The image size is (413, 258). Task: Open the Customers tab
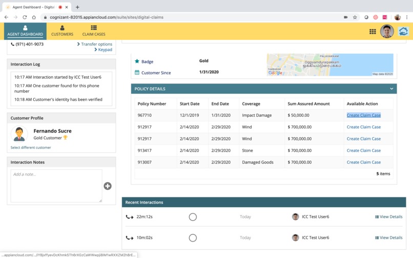[62, 31]
